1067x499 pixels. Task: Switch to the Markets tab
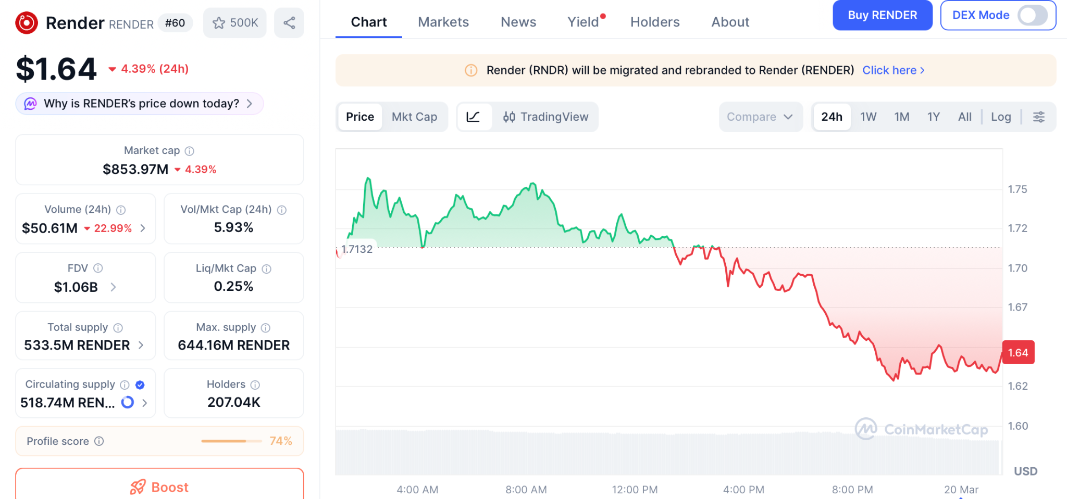(x=443, y=22)
